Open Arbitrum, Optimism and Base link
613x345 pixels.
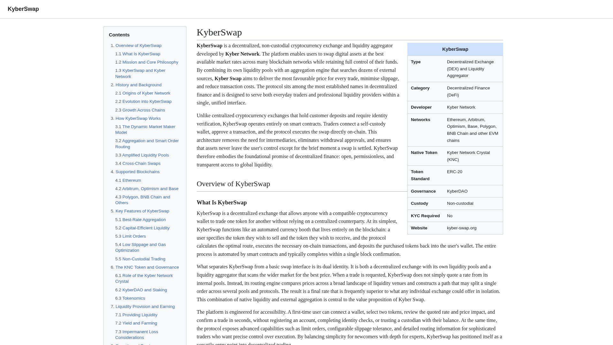pos(150,189)
